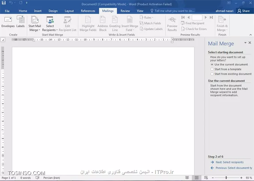This screenshot has width=254, height=181.
Task: Close the Mail Merge task pane
Action: (x=250, y=43)
